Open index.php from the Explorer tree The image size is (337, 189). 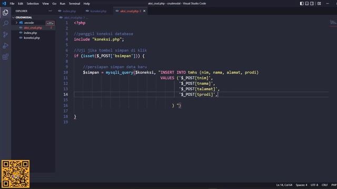point(31,33)
